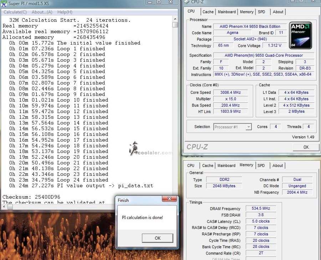Click the Technology value 65 nm
This screenshot has height=260, width=321.
[x=223, y=45]
